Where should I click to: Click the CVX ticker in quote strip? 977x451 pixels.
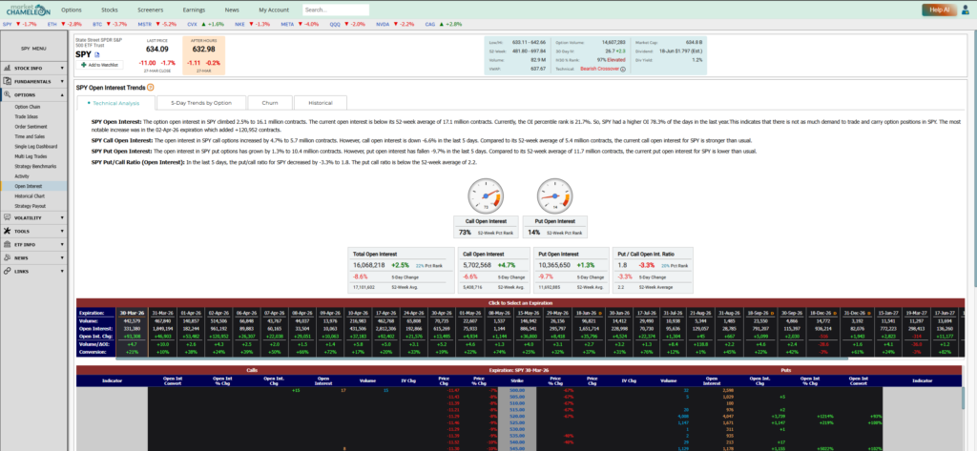(192, 24)
